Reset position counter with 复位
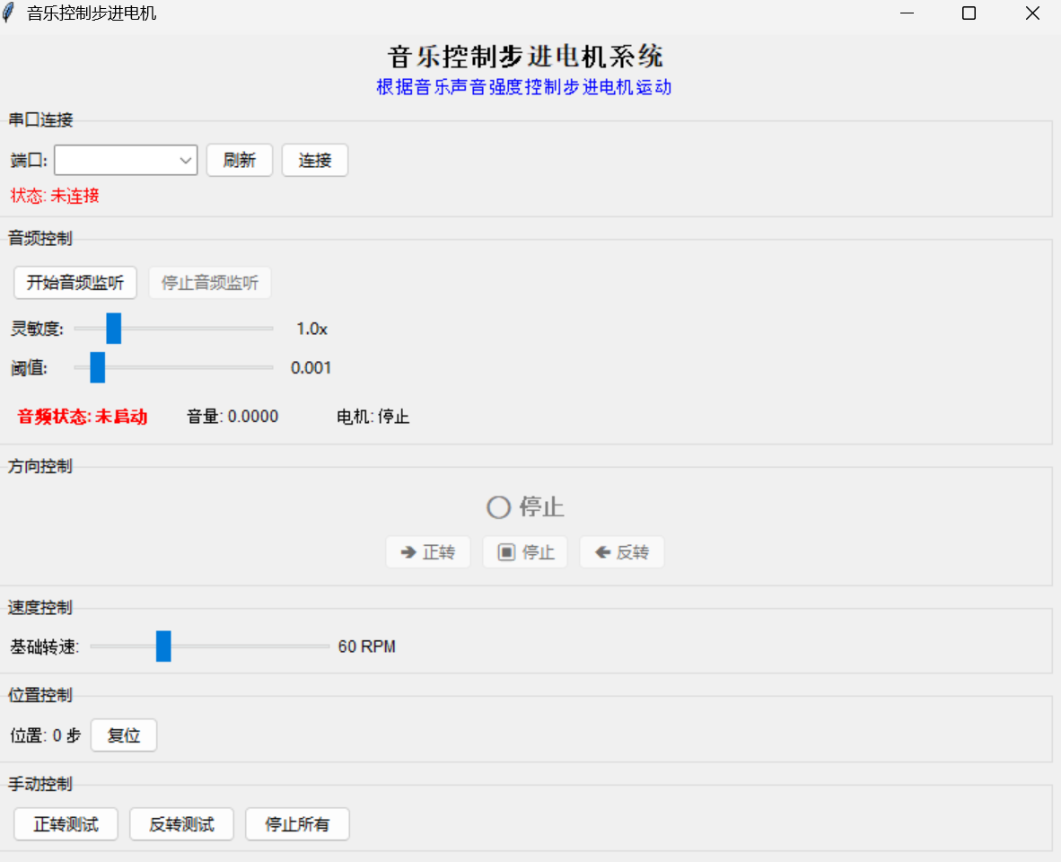Screen dimensions: 1061x862 click(x=123, y=734)
